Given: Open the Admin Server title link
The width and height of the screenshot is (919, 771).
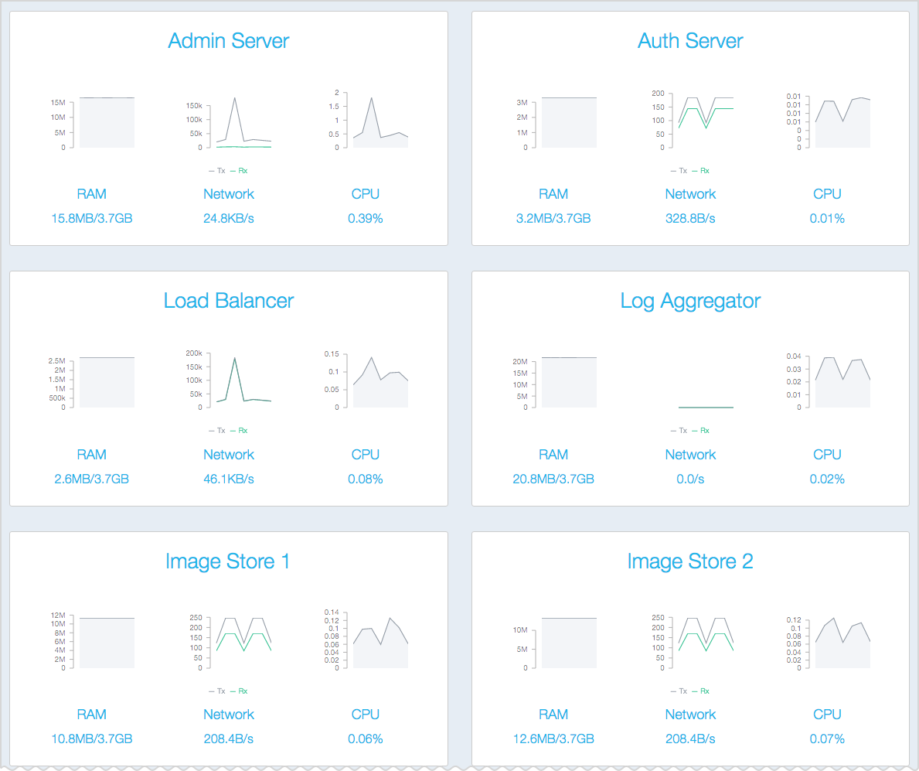Looking at the screenshot, I should 229,41.
